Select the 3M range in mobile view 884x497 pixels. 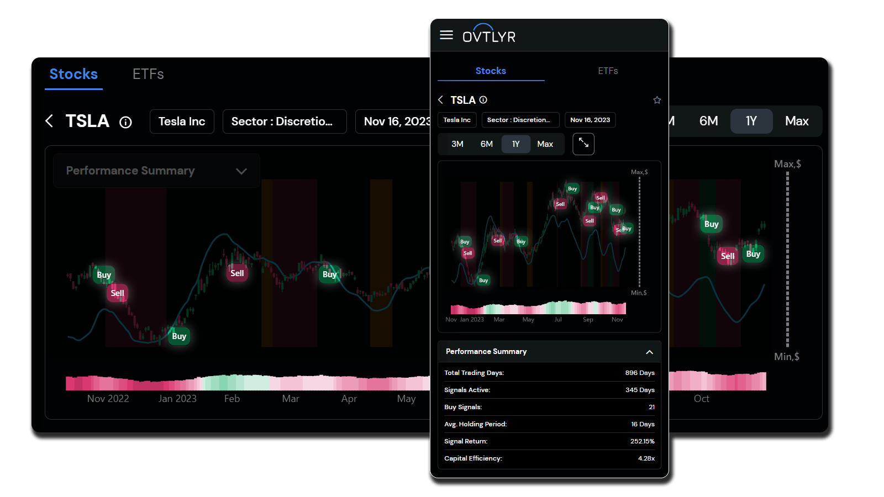[x=457, y=144]
